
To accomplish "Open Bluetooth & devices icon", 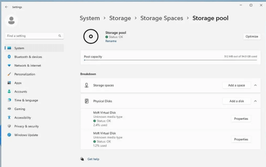I will (9, 57).
